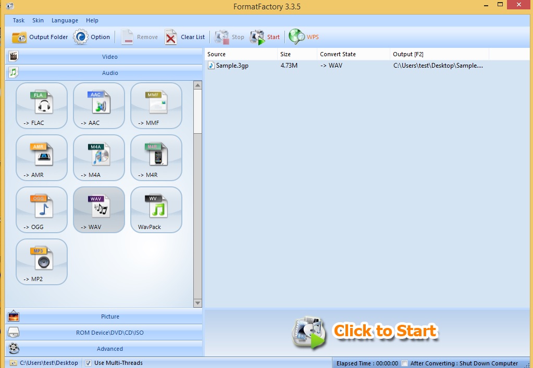
Task: Open the WPS toolbar button
Action: pyautogui.click(x=304, y=37)
